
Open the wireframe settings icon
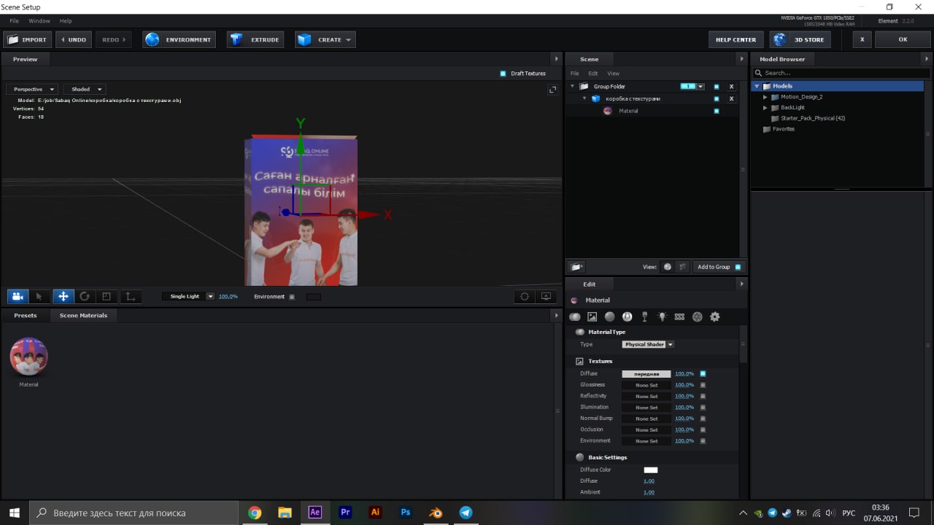tap(697, 316)
